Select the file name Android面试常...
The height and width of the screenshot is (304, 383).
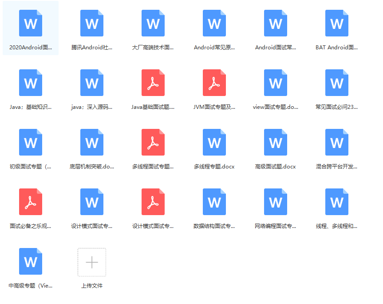pyautogui.click(x=276, y=48)
